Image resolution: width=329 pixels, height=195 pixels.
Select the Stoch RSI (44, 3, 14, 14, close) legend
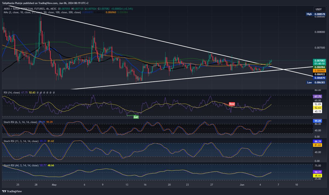point(21,166)
